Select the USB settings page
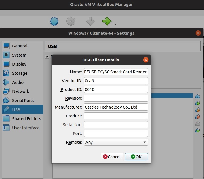This screenshot has height=179, width=204. coord(22,109)
